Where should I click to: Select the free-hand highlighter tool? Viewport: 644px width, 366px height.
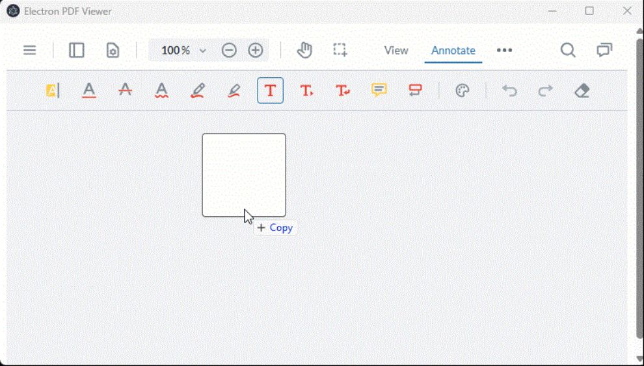coord(234,90)
